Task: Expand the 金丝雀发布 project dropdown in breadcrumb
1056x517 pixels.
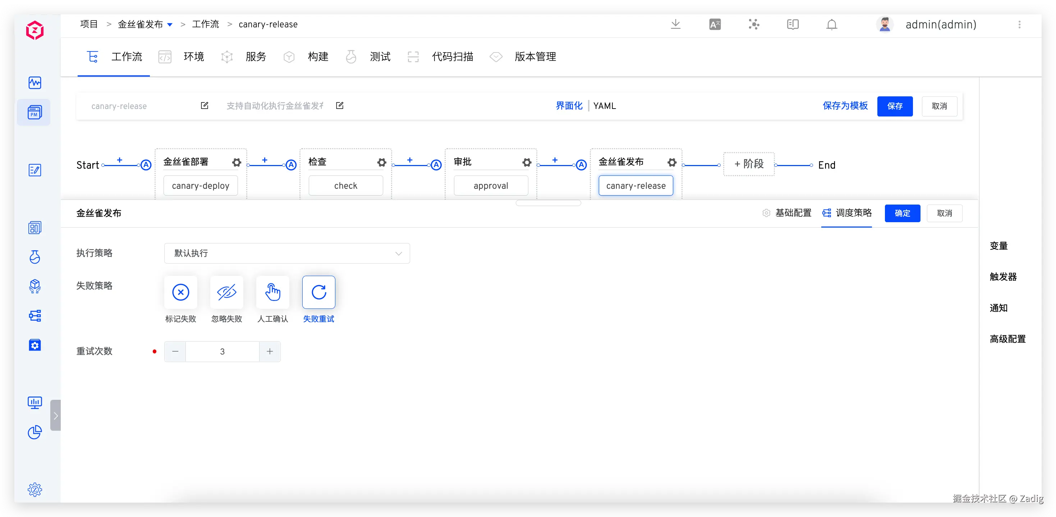Action: [170, 25]
